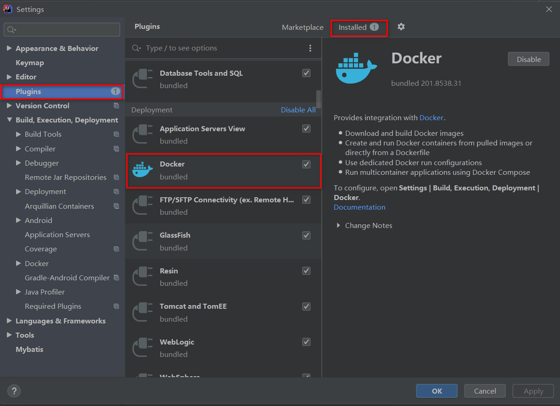The image size is (560, 406).
Task: Uncheck the WebLogic plugin checkbox
Action: point(307,342)
